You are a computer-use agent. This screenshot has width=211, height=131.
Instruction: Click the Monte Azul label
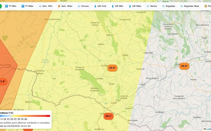click(x=99, y=129)
